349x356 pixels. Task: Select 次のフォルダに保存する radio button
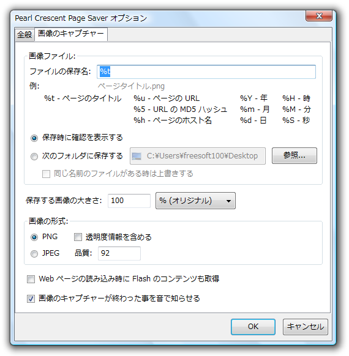tap(34, 157)
